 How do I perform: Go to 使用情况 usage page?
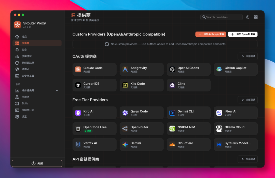[x=37, y=56]
